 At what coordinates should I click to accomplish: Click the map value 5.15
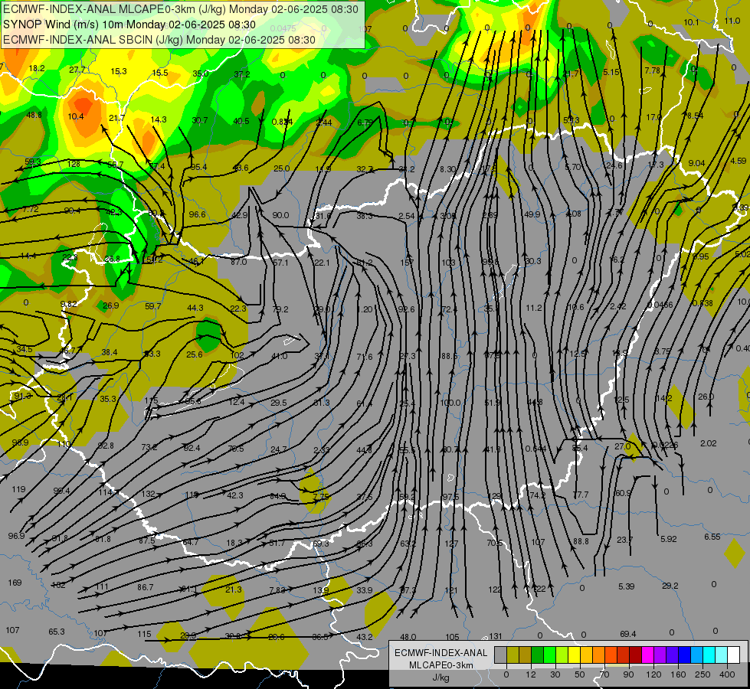(x=611, y=72)
